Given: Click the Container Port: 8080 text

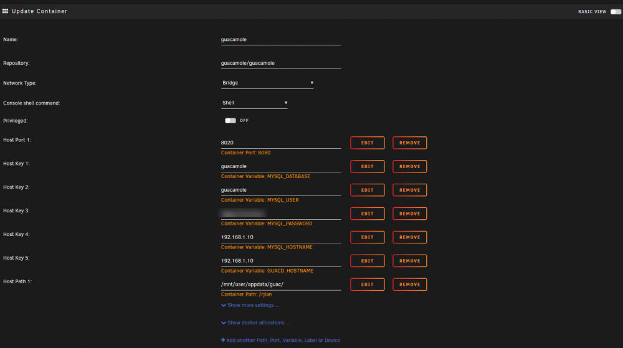Looking at the screenshot, I should click(x=245, y=153).
